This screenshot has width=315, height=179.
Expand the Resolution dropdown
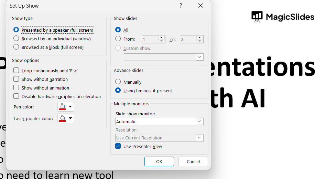(199, 138)
